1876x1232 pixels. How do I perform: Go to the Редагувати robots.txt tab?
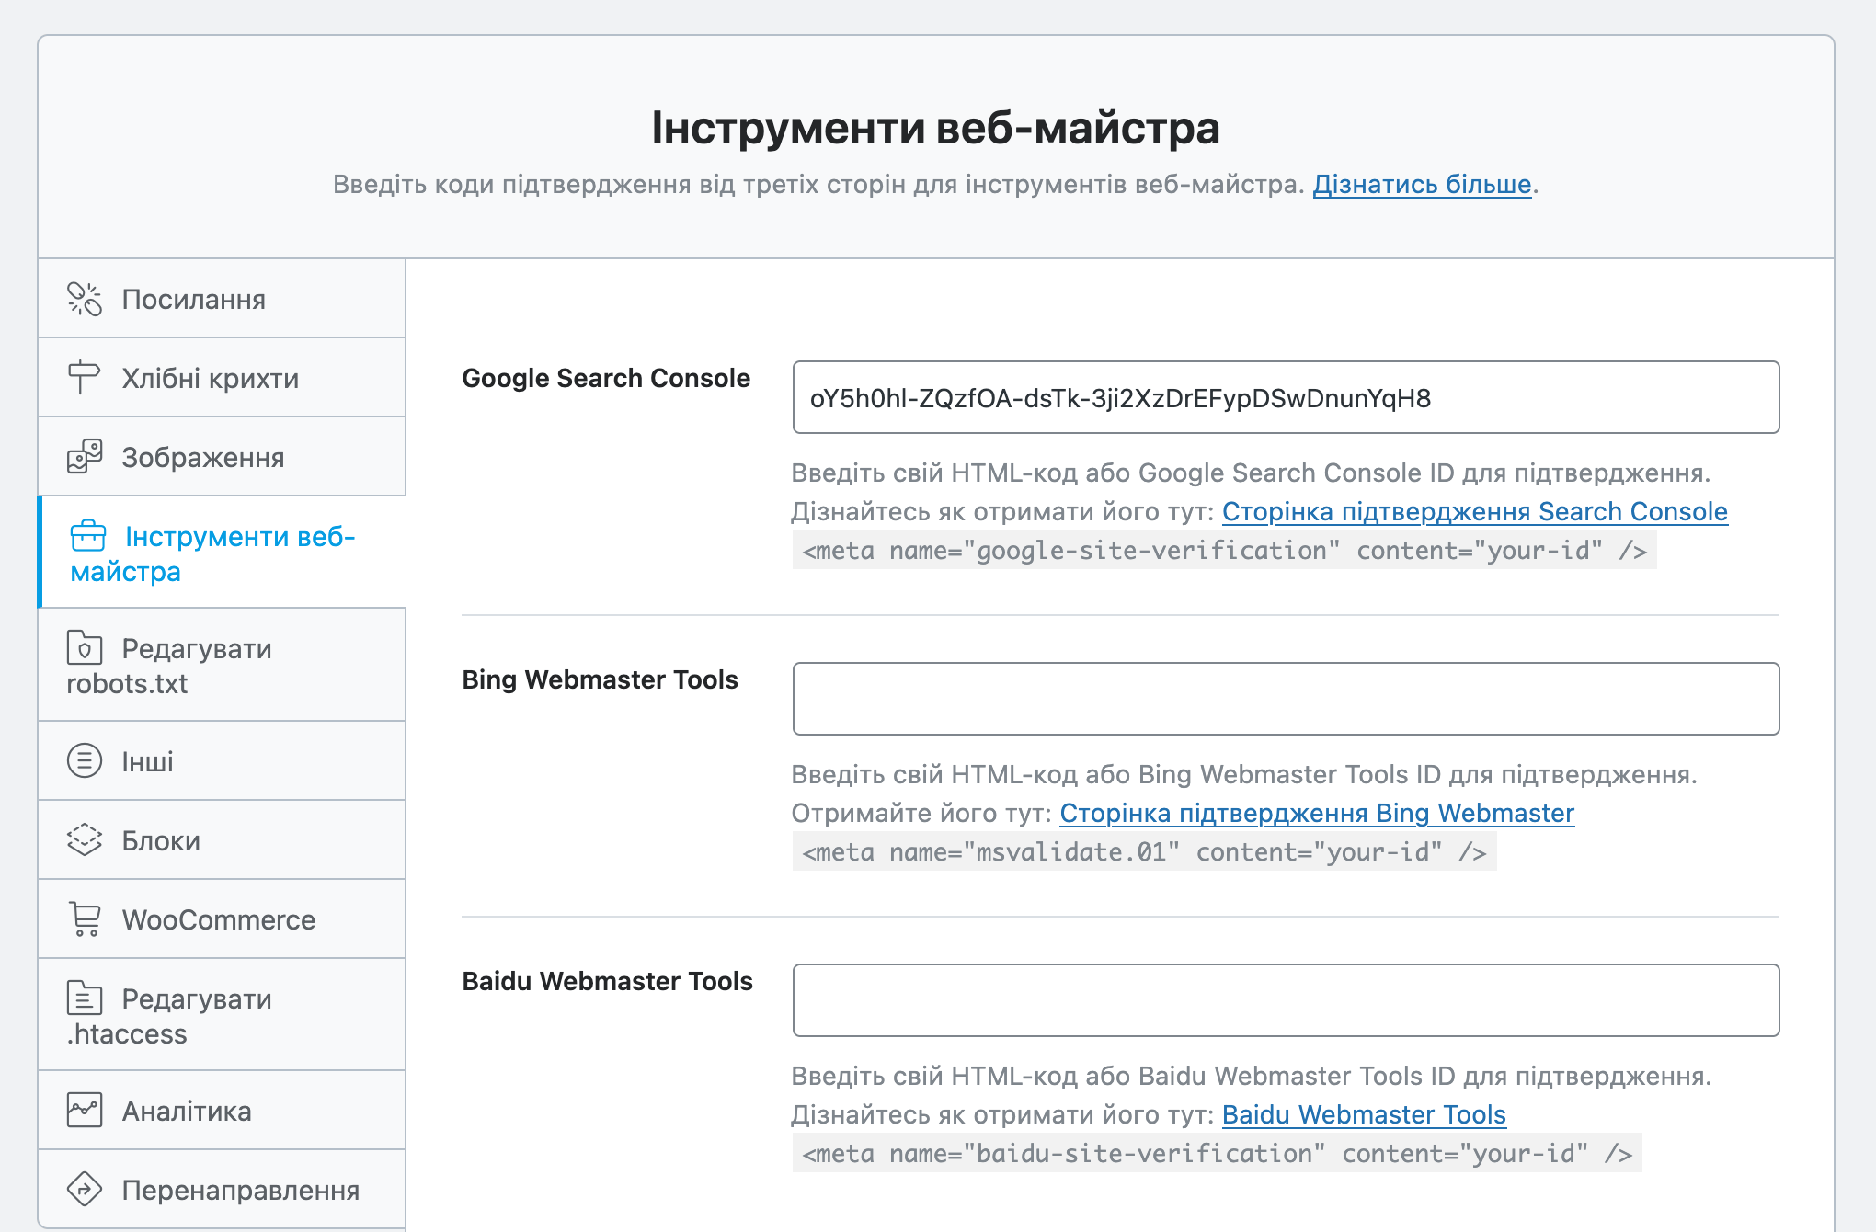(x=222, y=666)
